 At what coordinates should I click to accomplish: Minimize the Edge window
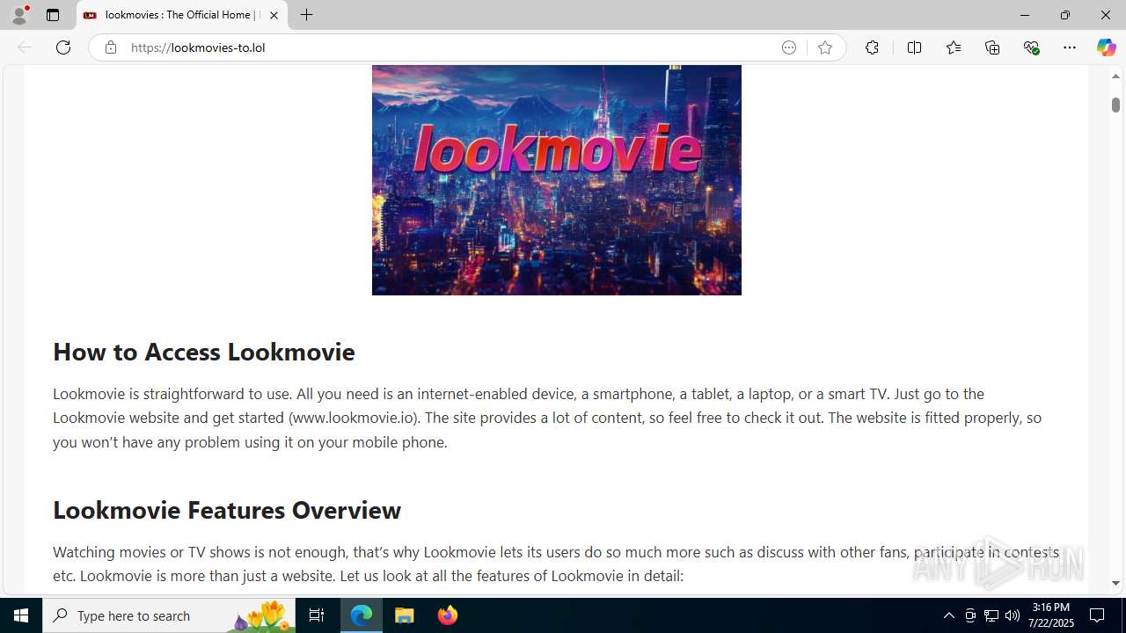point(1024,15)
